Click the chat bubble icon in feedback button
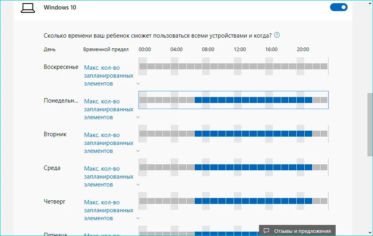373x236 pixels. click(x=267, y=231)
